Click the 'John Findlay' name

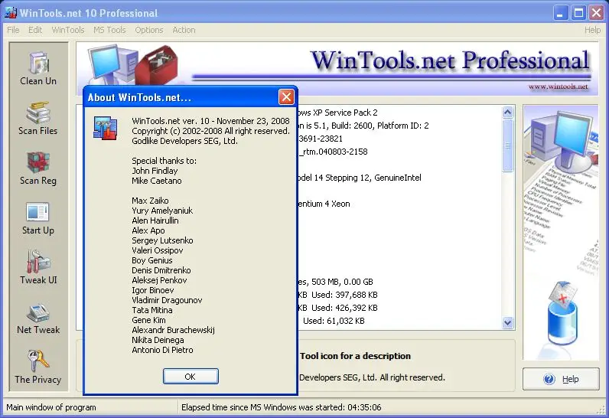point(155,171)
